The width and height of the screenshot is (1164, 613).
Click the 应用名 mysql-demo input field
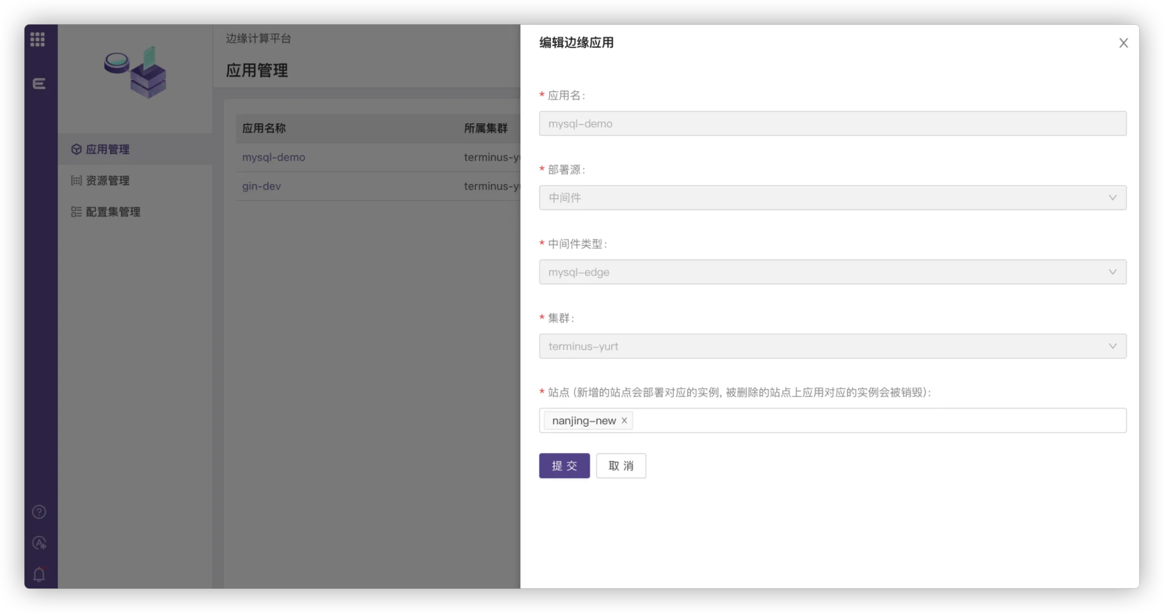coord(832,124)
